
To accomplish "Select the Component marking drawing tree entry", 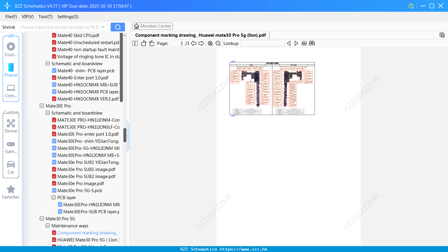I will pyautogui.click(x=86, y=233).
